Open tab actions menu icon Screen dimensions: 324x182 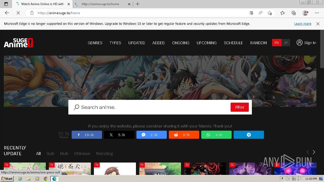click(6, 4)
